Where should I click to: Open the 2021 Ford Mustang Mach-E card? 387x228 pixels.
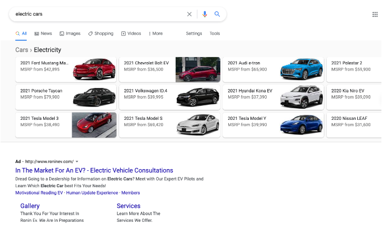(66, 69)
